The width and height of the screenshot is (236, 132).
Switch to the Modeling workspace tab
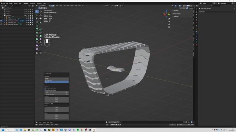[x=26, y=3]
